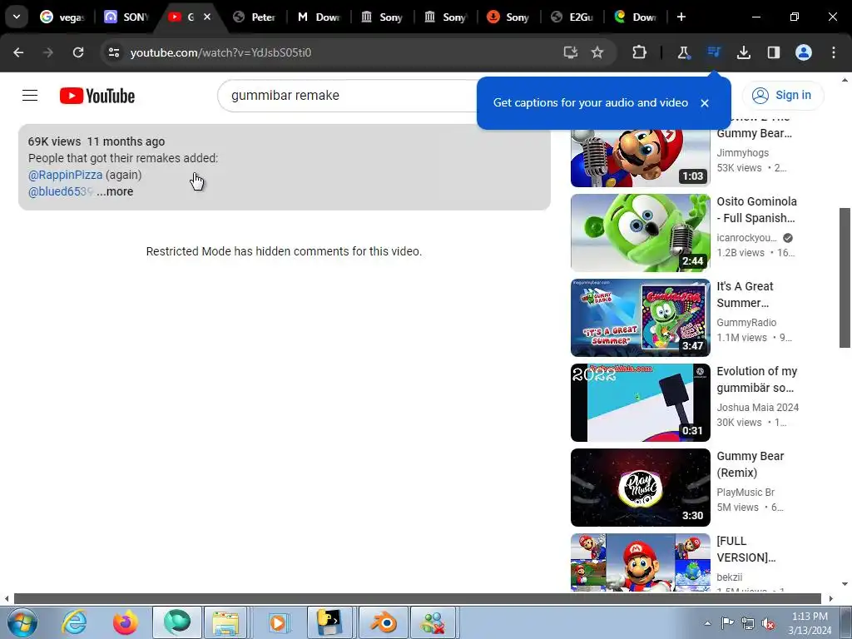
Task: Click the vertical page scrollbar thumb
Action: coord(845,278)
